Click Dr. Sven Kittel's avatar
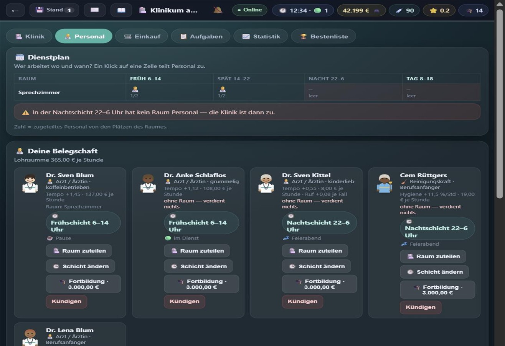 (266, 183)
